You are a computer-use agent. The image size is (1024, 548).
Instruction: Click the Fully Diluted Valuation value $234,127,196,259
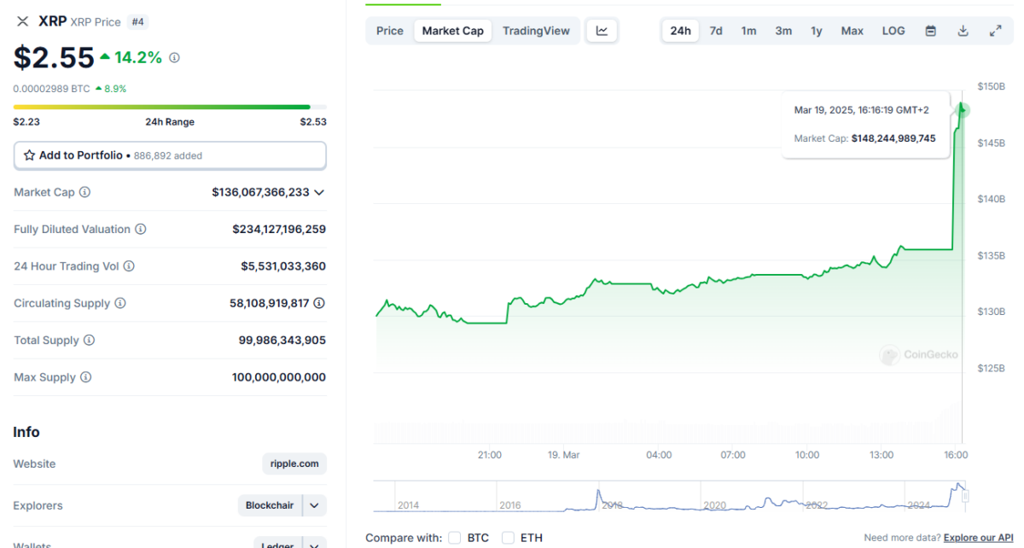coord(279,230)
